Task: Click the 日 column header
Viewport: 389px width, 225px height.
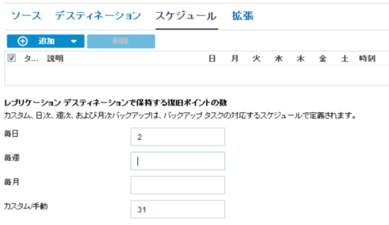Action: point(213,59)
